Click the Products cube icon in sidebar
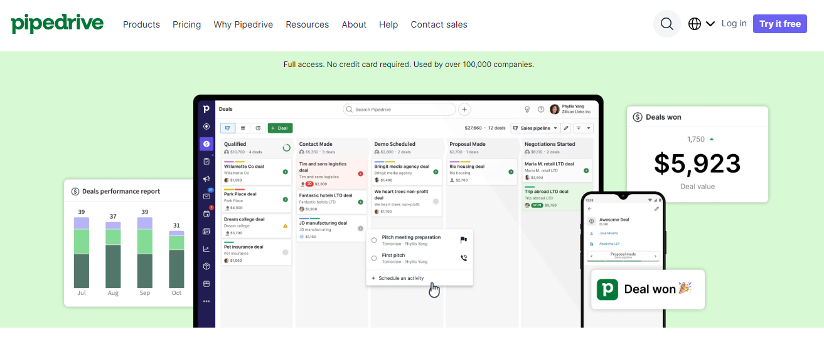Screen dimensions: 824x337 [206, 266]
